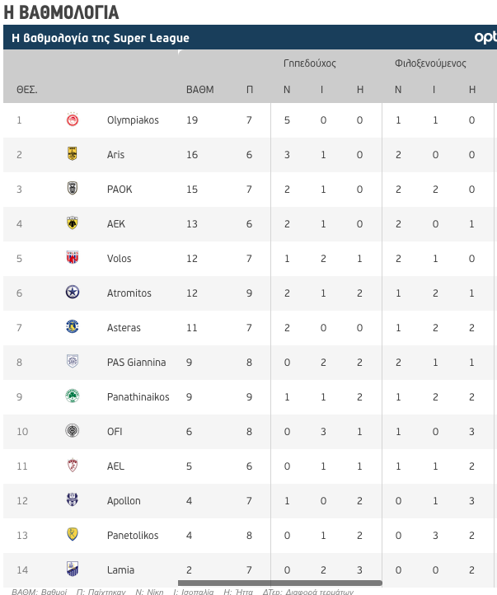Click the Atromitos star emblem
497x595 pixels.
pos(73,293)
